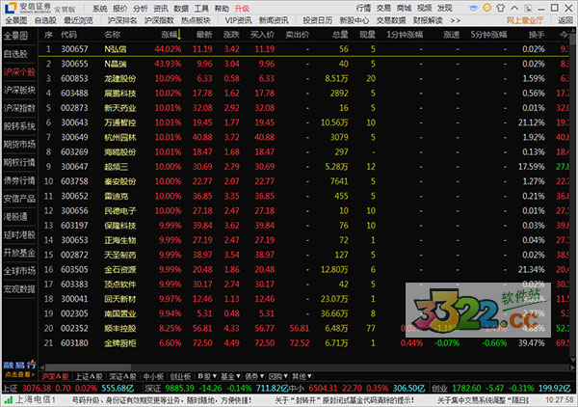The height and width of the screenshot is (407, 578).
Task: Open the 回购 dropdown tab
Action: [278, 376]
